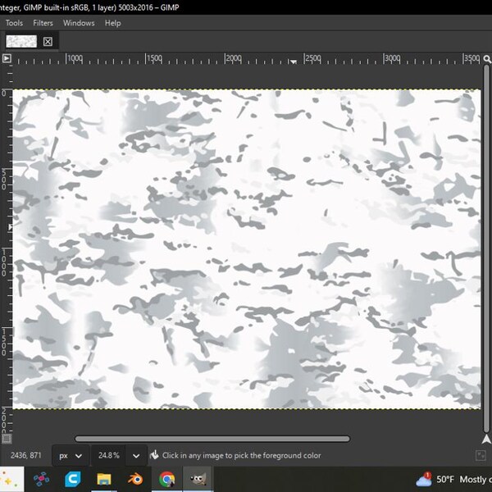Open Blender from the taskbar
The height and width of the screenshot is (492, 492).
[135, 479]
